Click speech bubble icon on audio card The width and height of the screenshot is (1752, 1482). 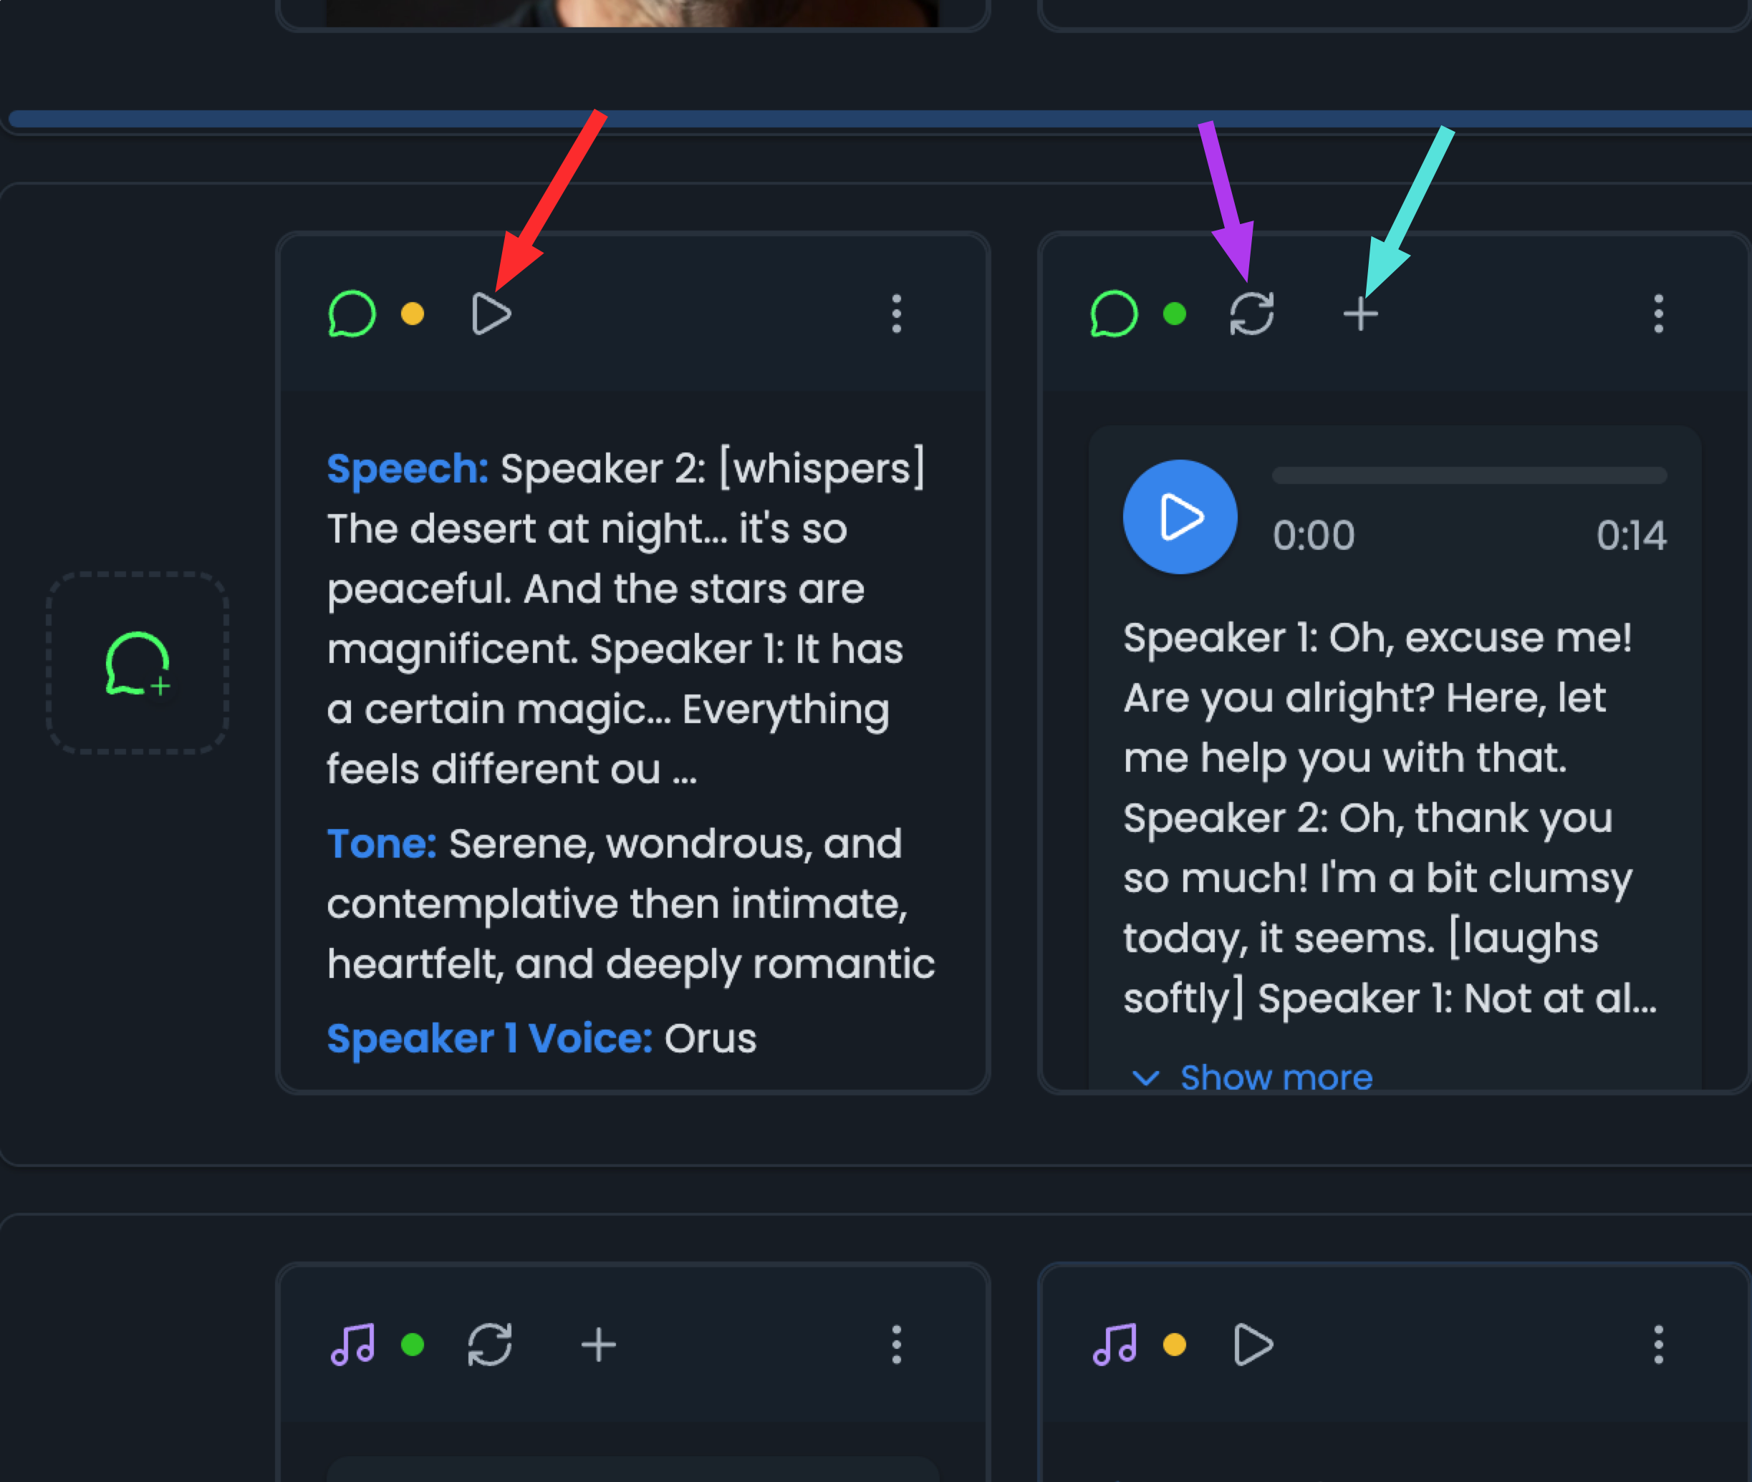tap(1113, 314)
